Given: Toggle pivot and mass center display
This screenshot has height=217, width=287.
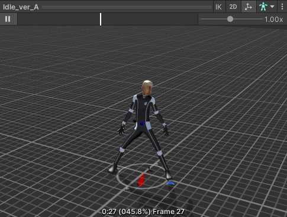Looking at the screenshot, I should pyautogui.click(x=249, y=7).
